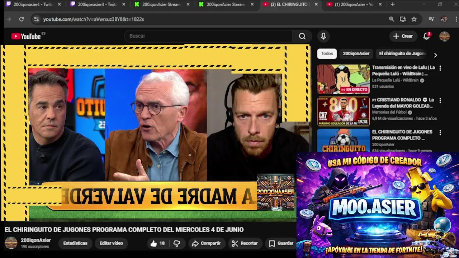Open options menu for the Lulu live stream
This screenshot has height=258, width=459.
[440, 68]
